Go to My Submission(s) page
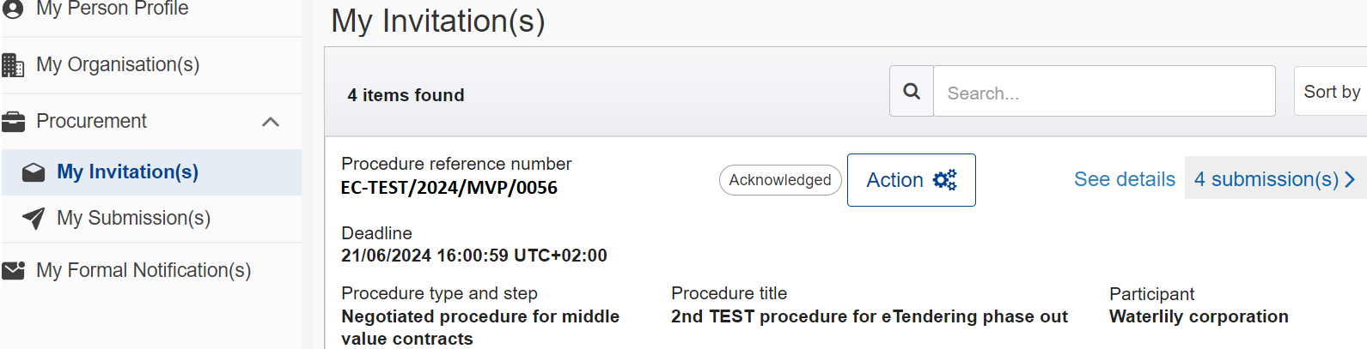This screenshot has width=1367, height=349. [x=133, y=219]
